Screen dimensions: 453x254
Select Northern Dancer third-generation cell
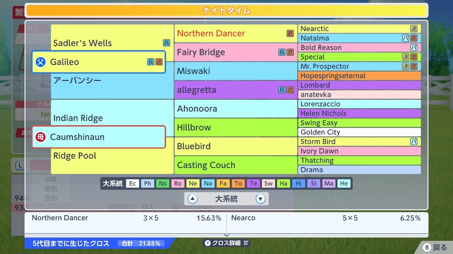pos(236,34)
